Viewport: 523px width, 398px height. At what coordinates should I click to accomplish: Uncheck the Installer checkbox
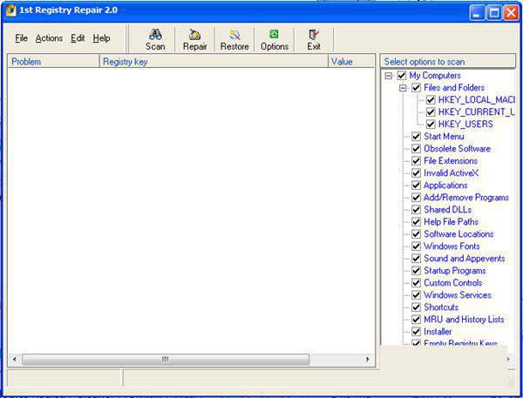(416, 332)
